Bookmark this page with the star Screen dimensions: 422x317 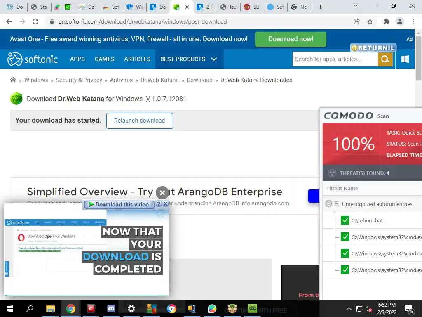click(370, 21)
